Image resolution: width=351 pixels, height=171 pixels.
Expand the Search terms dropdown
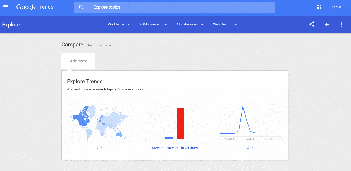click(x=99, y=45)
